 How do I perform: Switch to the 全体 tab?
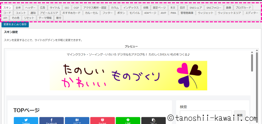pyautogui.click(x=18, y=8)
